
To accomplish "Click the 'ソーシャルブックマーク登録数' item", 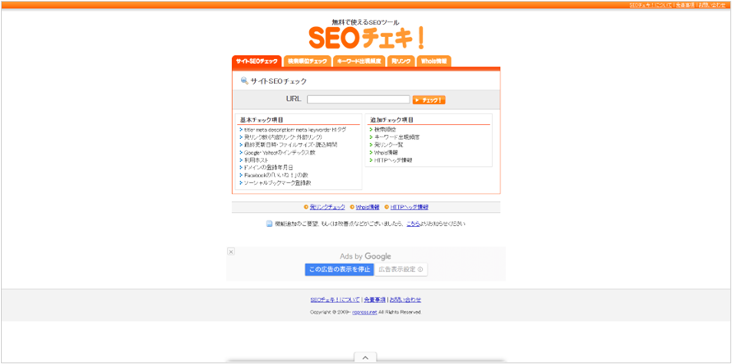I will pos(277,182).
